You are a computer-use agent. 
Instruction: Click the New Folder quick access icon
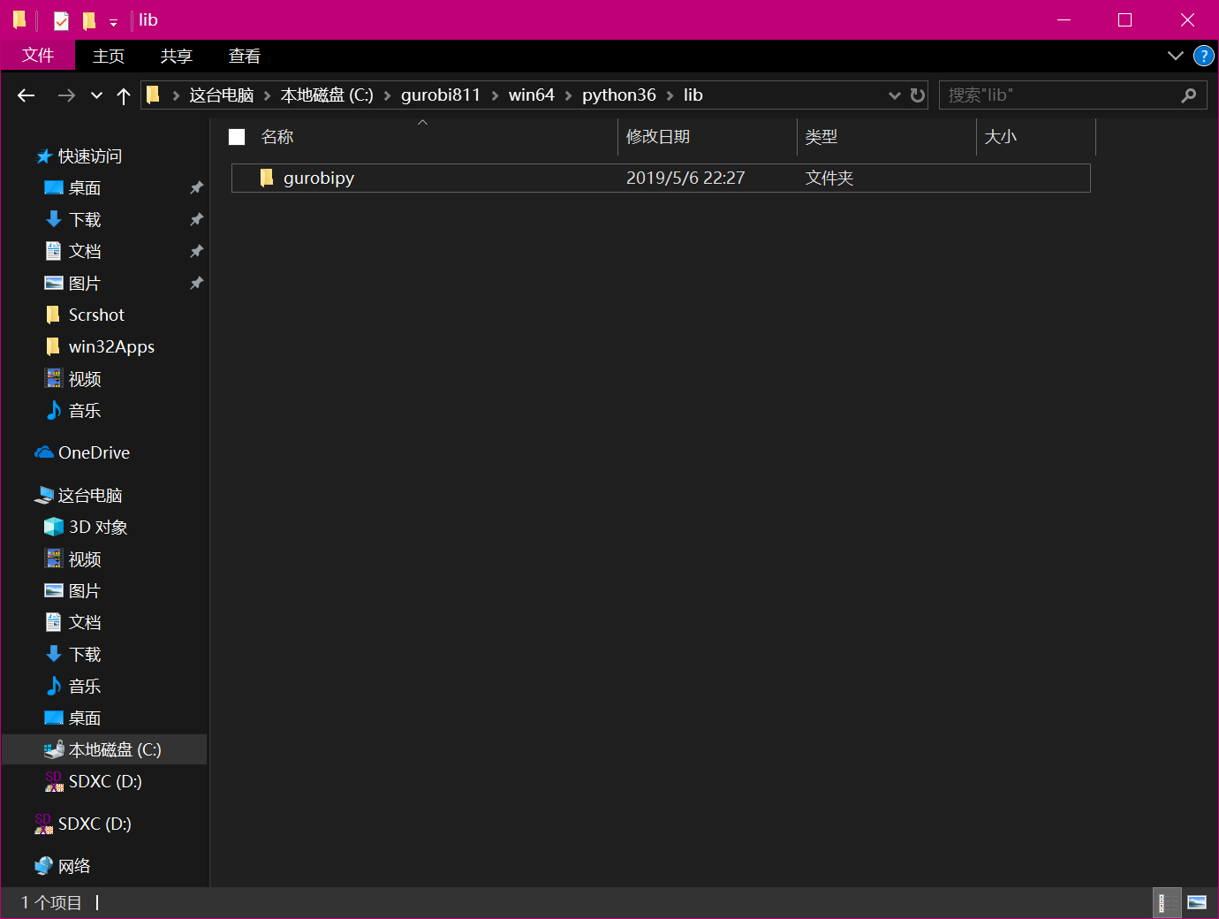pos(89,20)
